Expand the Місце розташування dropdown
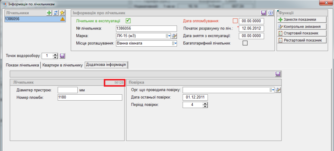This screenshot has height=151, width=334. coord(174,43)
